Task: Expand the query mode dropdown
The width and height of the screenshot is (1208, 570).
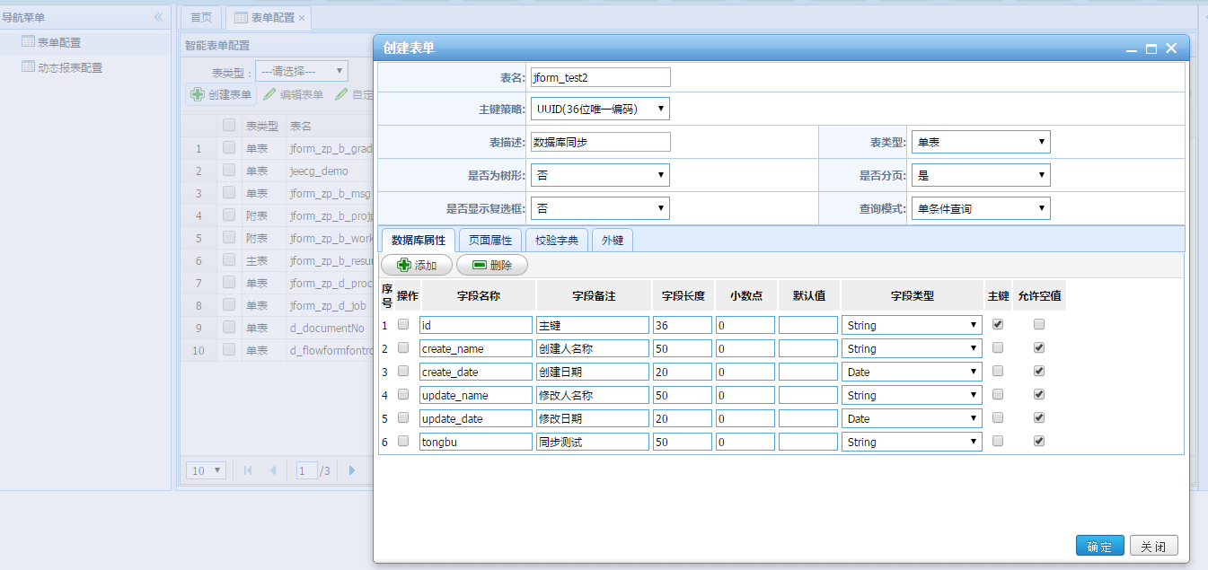Action: tap(980, 208)
